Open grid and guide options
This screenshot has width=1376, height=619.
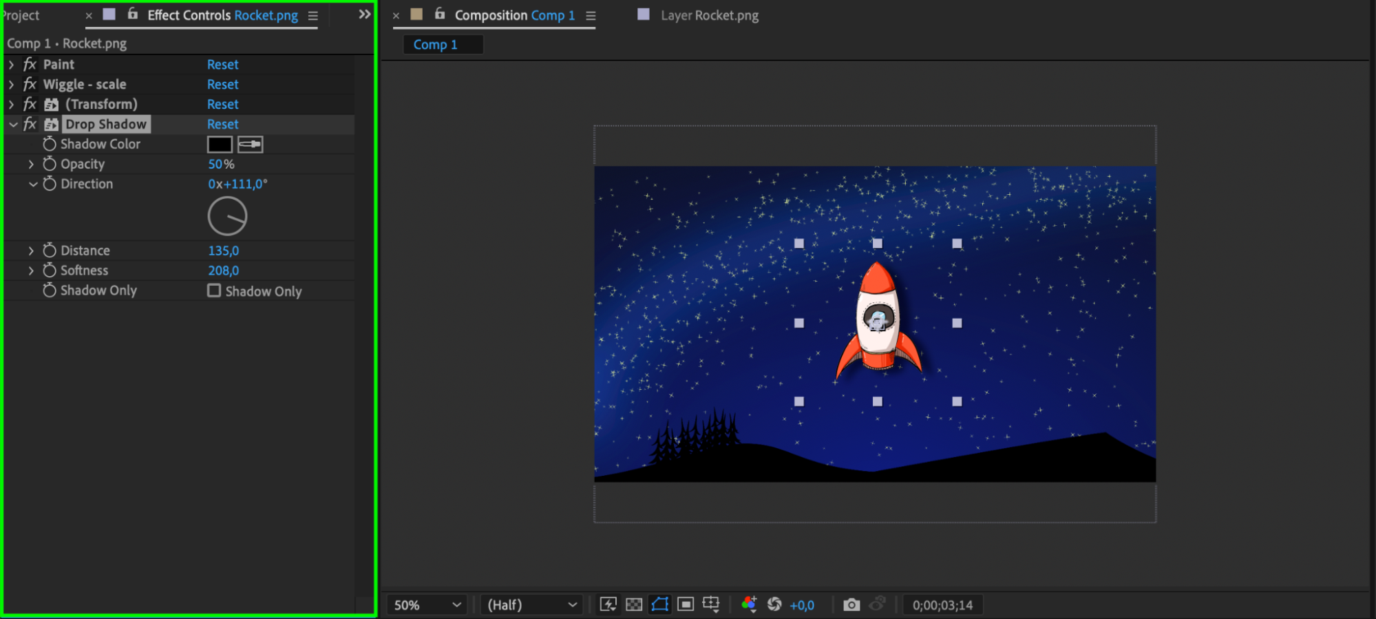click(711, 605)
